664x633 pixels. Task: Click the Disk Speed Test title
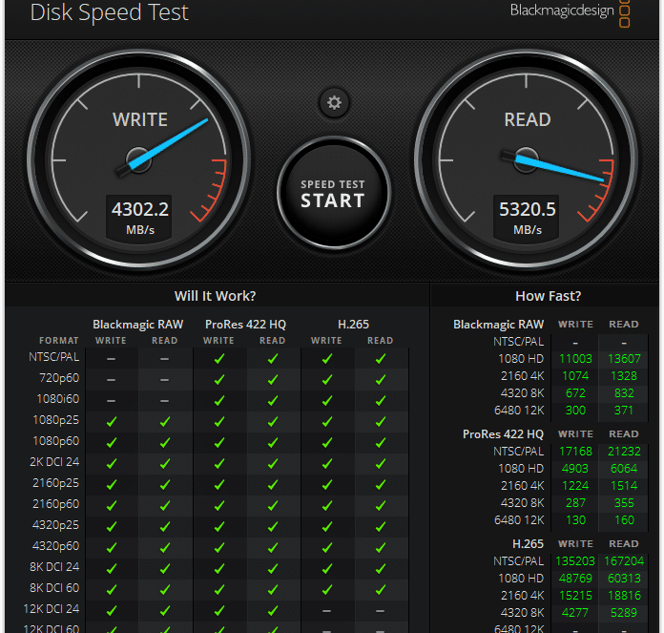pyautogui.click(x=110, y=11)
